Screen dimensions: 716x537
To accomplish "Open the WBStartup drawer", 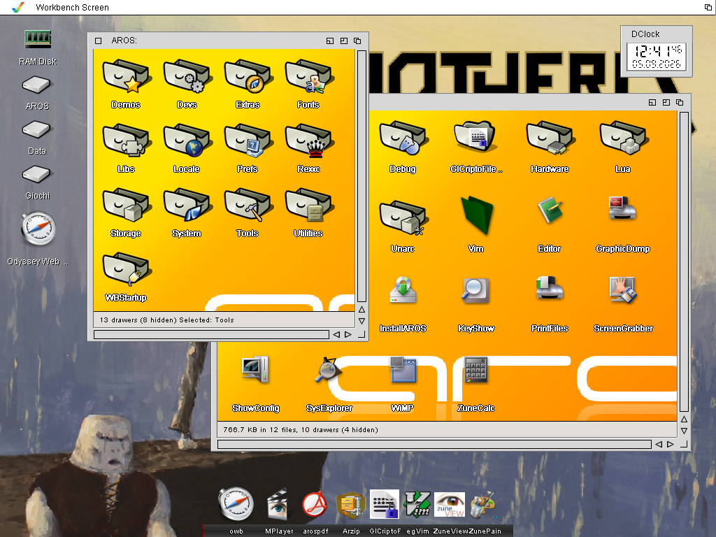I will point(126,269).
